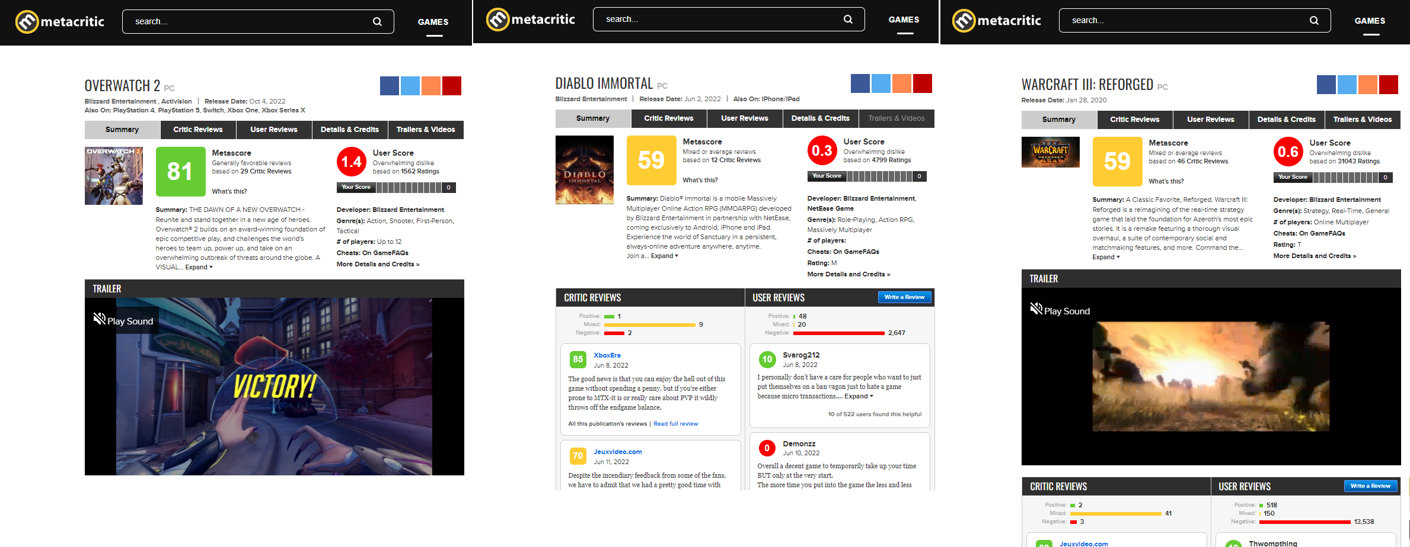Image resolution: width=1410 pixels, height=547 pixels.
Task: Click Jeuxvideo.com's yellow 70 score badge on Diablo page
Action: (x=578, y=456)
